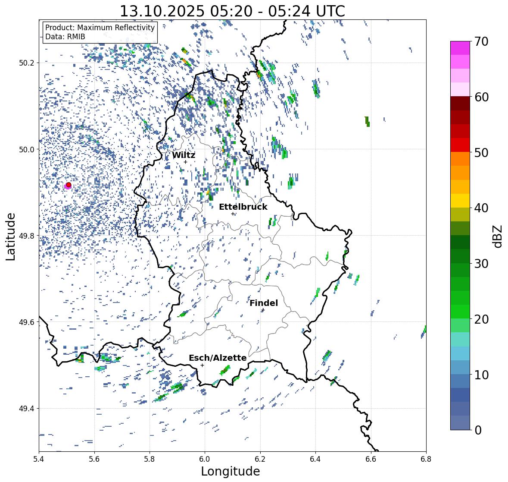This screenshot has height=482, width=508.
Task: Click the Ettelbruck city label
Action: point(243,207)
